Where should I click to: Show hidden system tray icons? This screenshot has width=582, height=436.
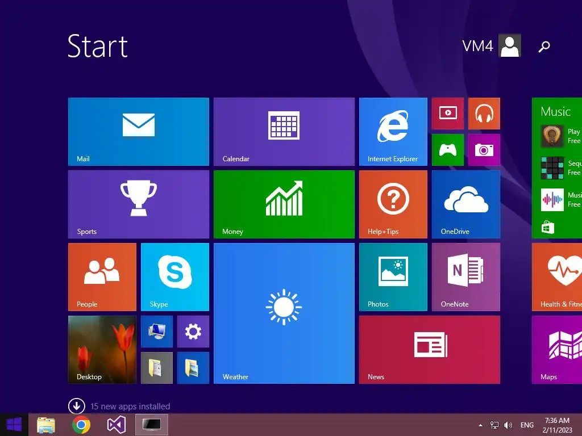(x=480, y=425)
